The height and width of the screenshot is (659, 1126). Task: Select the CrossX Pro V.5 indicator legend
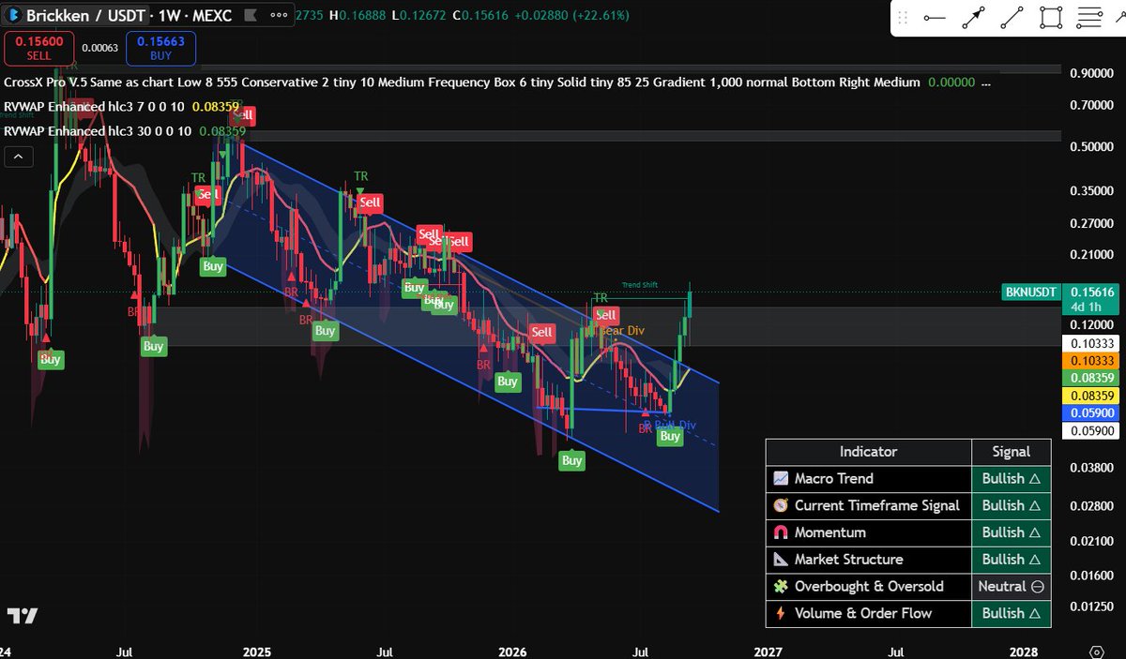462,82
